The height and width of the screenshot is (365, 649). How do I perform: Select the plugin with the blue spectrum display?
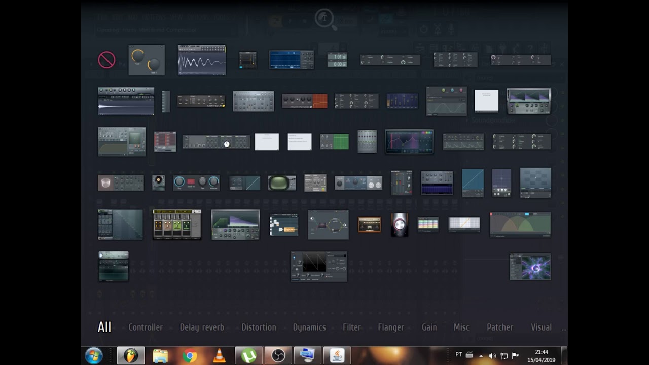(x=292, y=60)
